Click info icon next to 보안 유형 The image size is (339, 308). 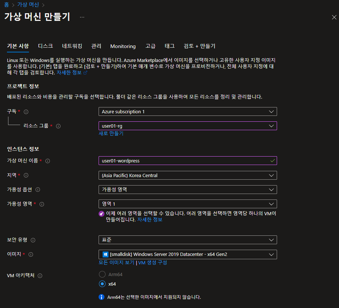coord(33,240)
